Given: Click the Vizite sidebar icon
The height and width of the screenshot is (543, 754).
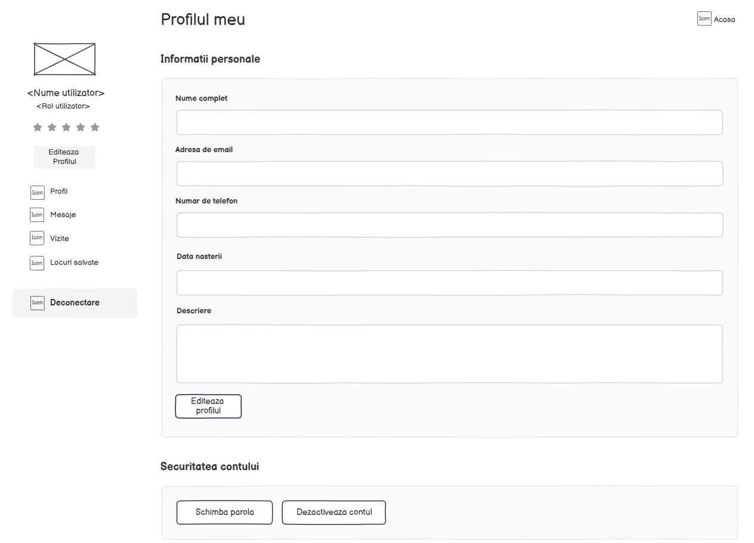Looking at the screenshot, I should [x=37, y=238].
